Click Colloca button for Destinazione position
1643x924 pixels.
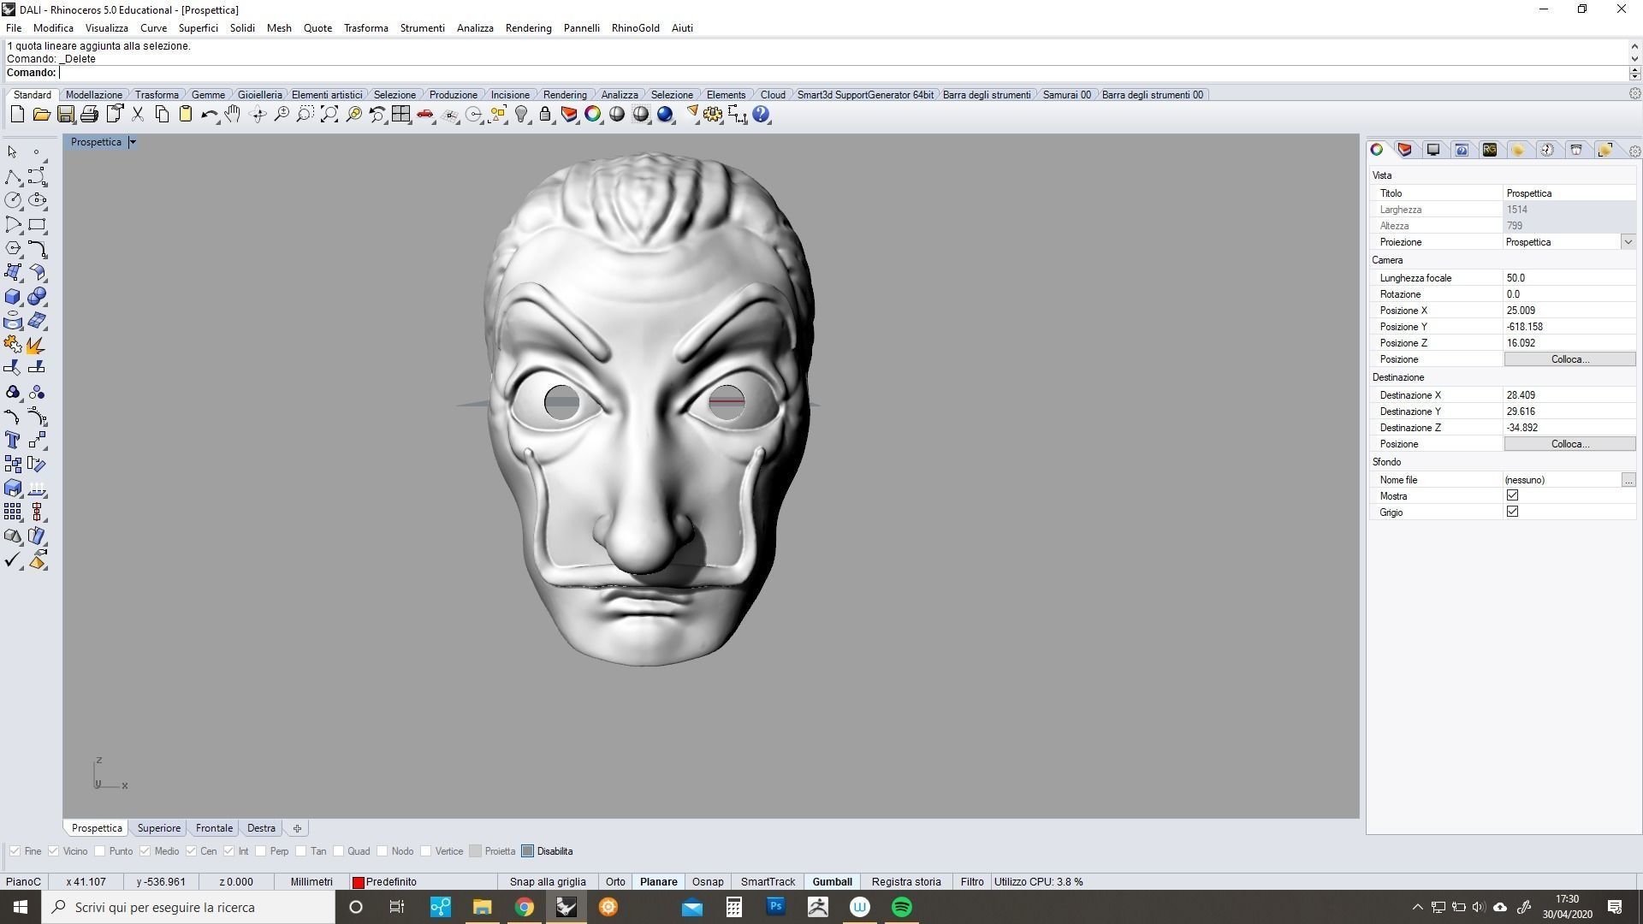click(1569, 444)
